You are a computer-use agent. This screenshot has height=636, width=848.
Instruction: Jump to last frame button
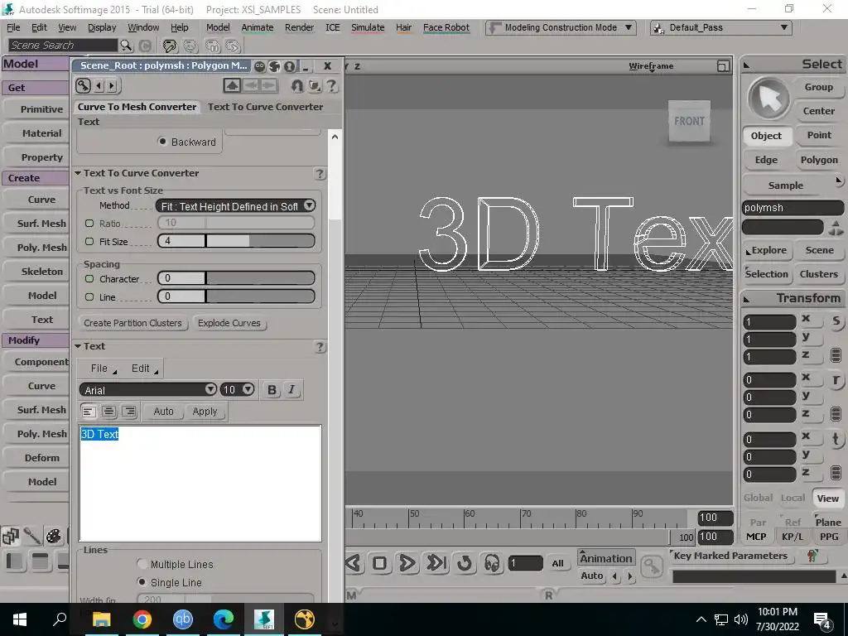[x=436, y=563]
